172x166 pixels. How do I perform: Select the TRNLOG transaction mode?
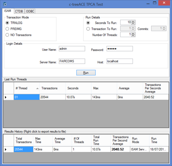(8, 23)
